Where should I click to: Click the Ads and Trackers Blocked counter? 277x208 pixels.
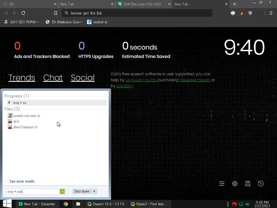tap(42, 50)
